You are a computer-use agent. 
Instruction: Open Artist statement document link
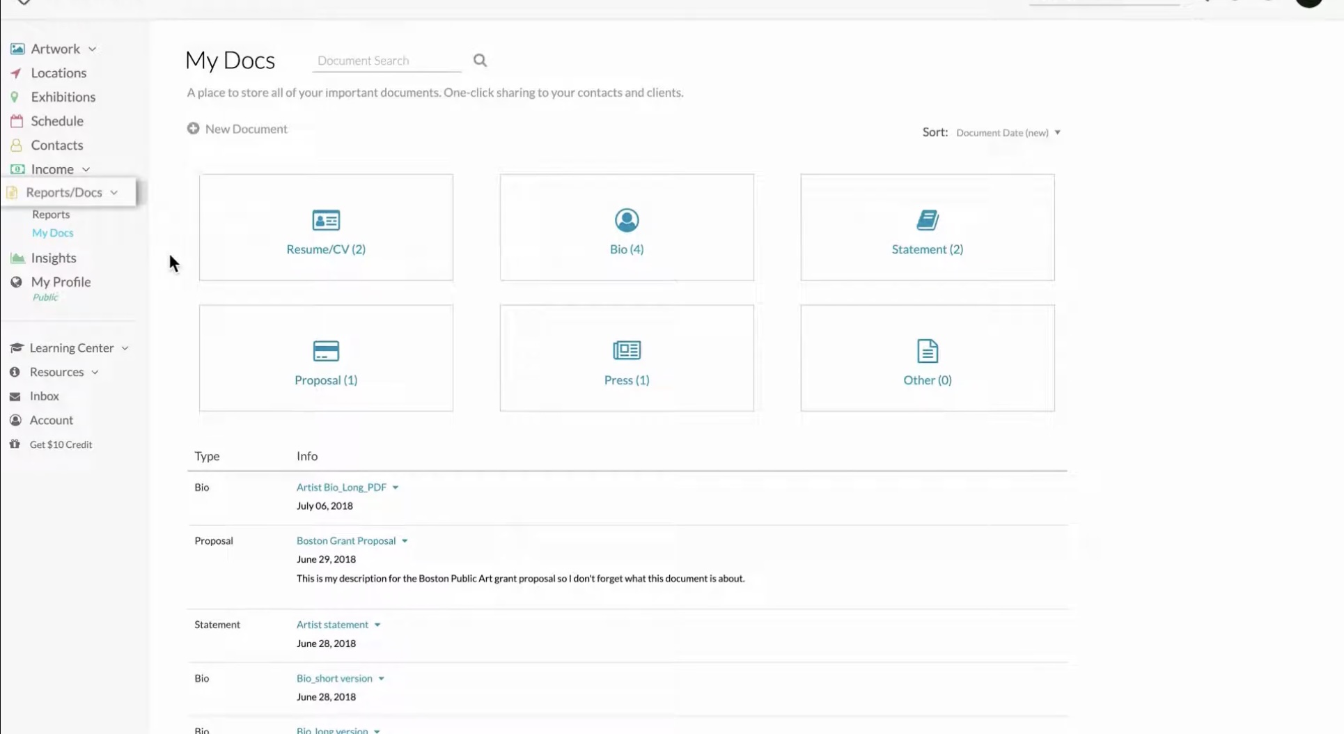[x=332, y=625]
